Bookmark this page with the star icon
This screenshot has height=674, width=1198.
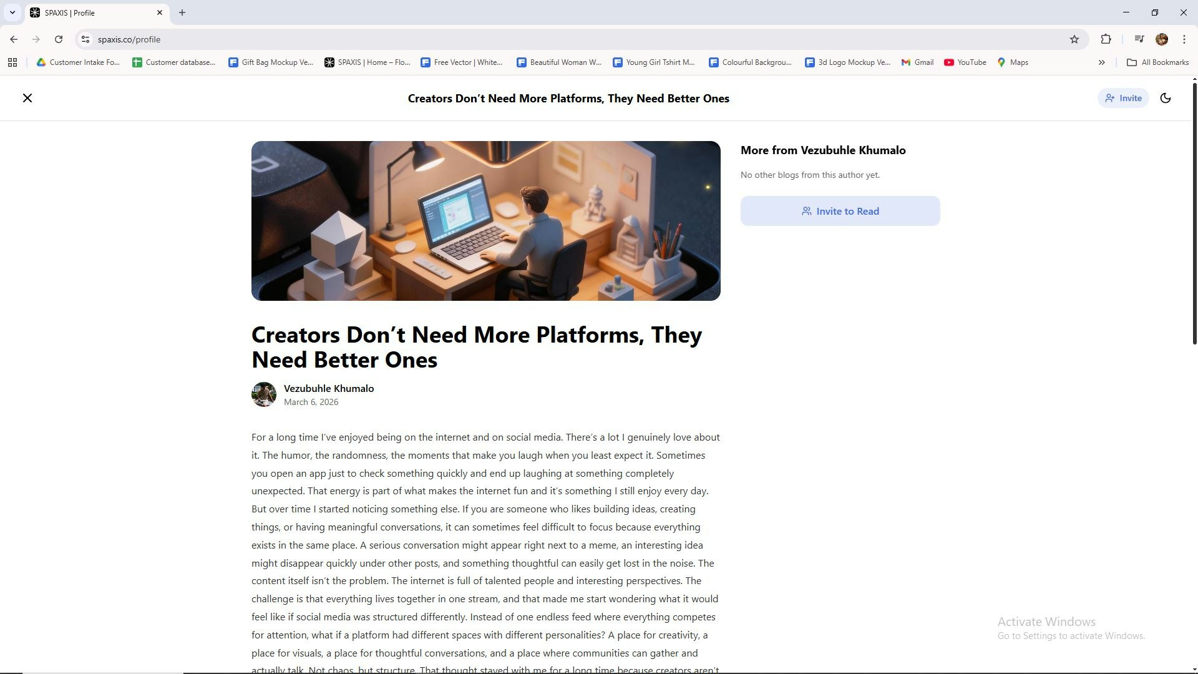coord(1074,39)
